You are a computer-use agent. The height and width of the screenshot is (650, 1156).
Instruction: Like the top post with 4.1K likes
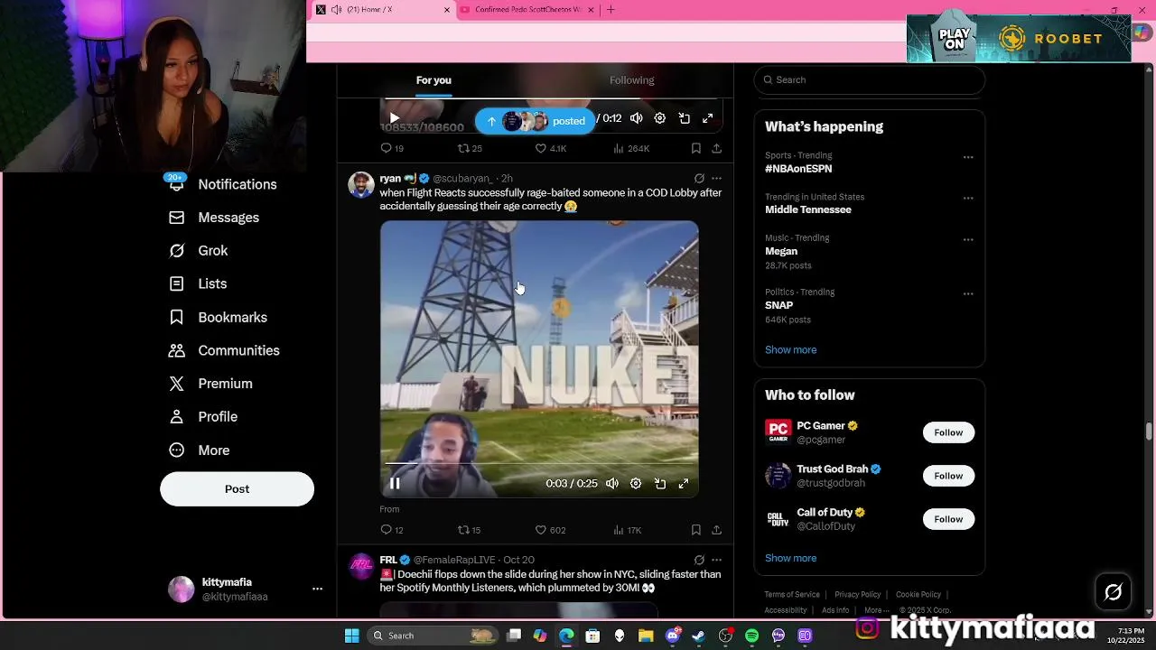point(550,148)
